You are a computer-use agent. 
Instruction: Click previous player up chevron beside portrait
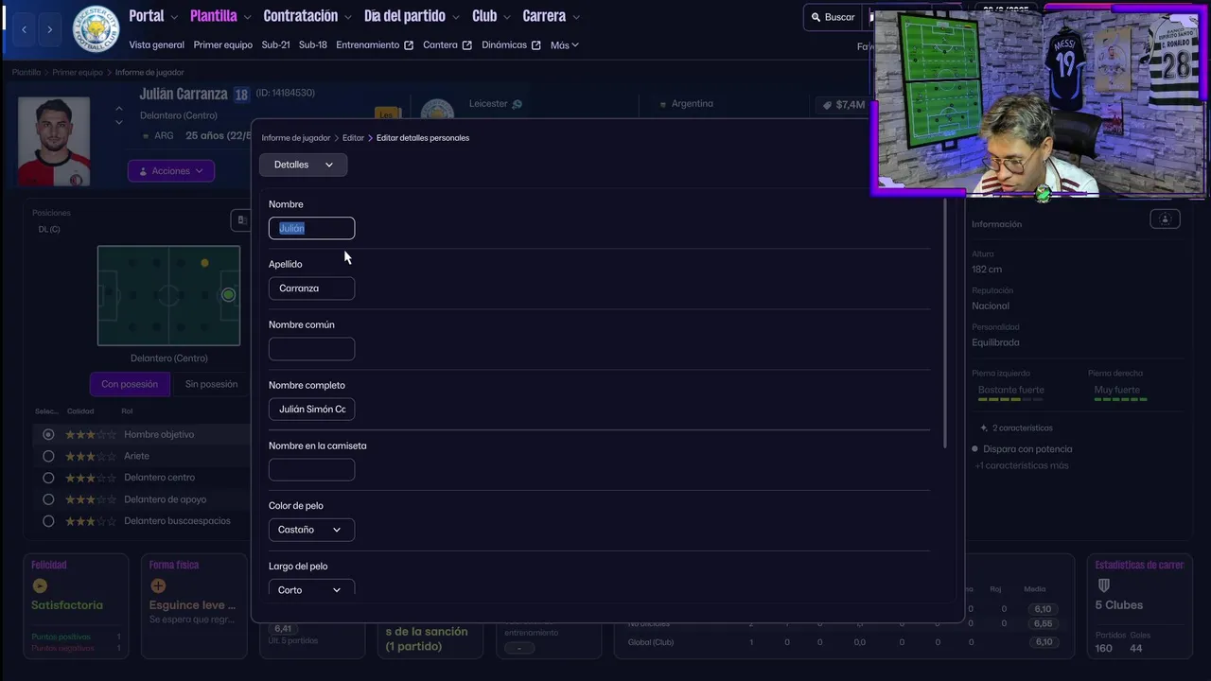[x=118, y=108]
